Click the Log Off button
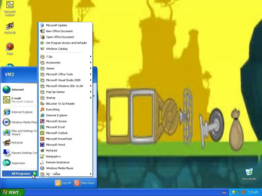262x196 pixels. coord(63,183)
